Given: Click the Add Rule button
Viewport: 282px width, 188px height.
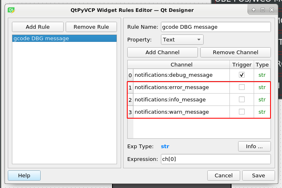Looking at the screenshot, I should click(x=38, y=27).
